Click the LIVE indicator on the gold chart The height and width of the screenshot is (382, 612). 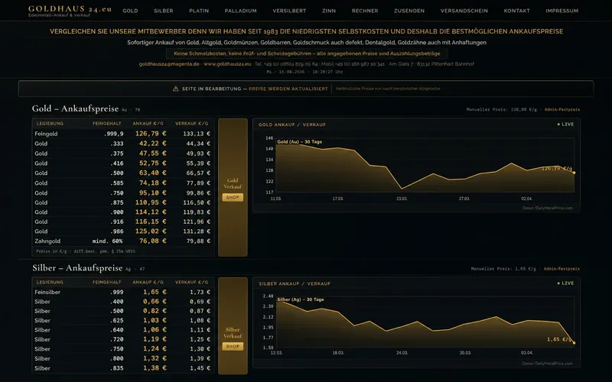(x=565, y=125)
